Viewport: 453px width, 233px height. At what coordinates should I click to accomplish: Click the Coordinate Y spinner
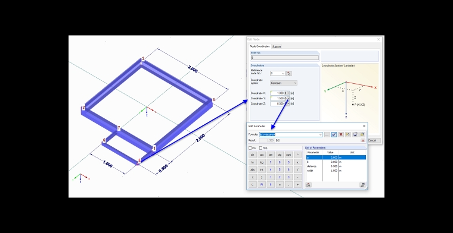click(286, 98)
